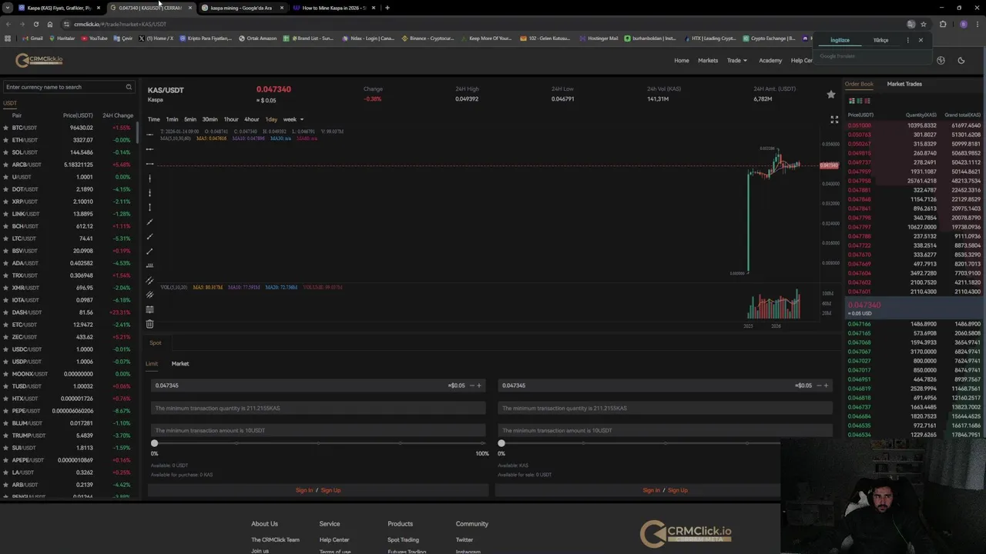Decrease sell price with minus stepper
This screenshot has width=986, height=554.
coord(819,385)
